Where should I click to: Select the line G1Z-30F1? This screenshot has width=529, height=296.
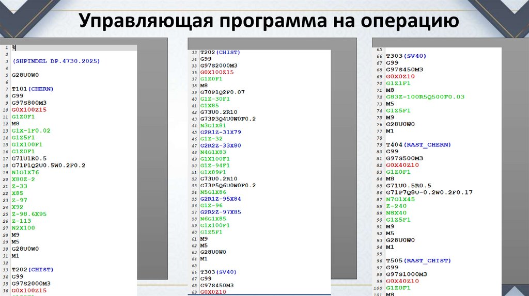(x=215, y=98)
